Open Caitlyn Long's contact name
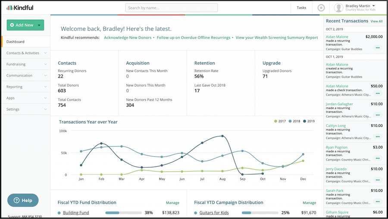 pyautogui.click(x=336, y=126)
